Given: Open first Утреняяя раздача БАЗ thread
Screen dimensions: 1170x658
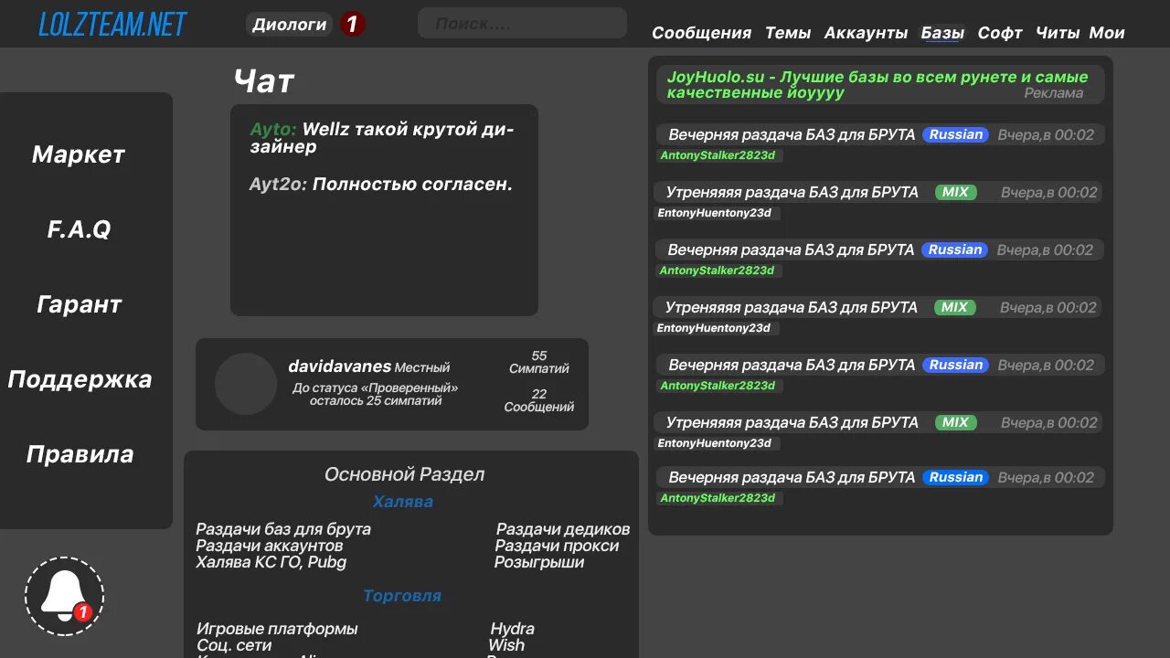Looking at the screenshot, I should 792,192.
